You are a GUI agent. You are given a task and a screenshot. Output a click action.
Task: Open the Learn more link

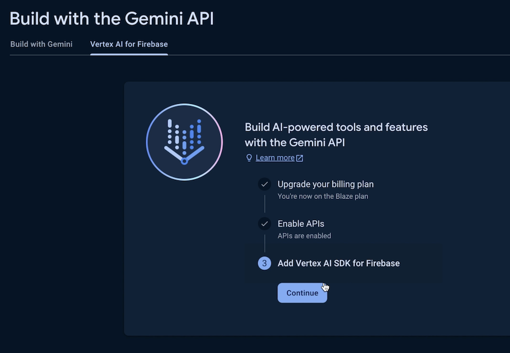[275, 158]
